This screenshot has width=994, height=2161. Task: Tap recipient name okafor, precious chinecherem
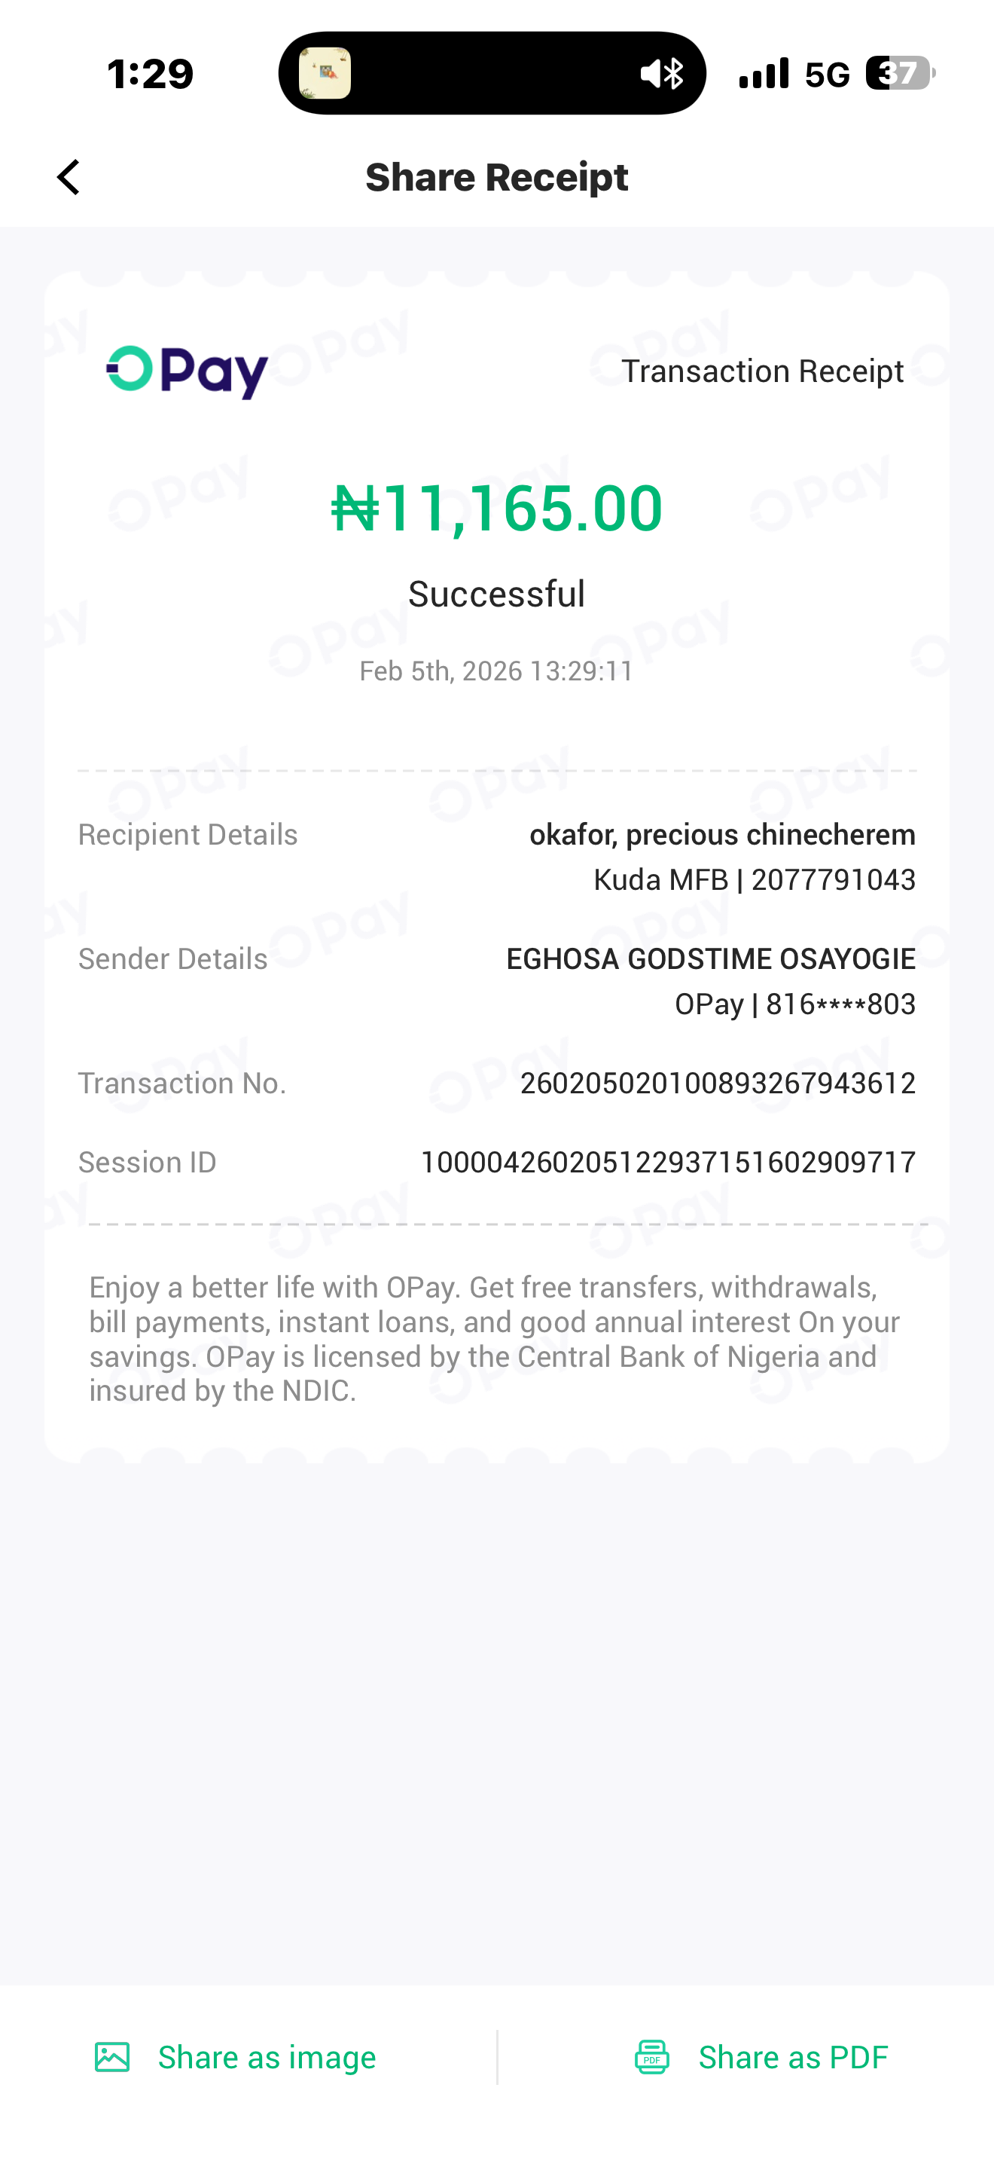(721, 835)
